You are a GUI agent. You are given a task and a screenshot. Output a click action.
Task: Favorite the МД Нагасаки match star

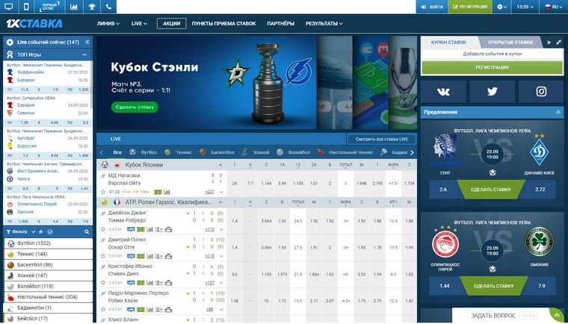(103, 192)
